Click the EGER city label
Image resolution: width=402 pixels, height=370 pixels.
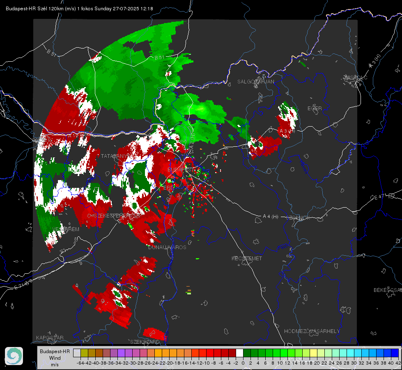[x=315, y=109]
